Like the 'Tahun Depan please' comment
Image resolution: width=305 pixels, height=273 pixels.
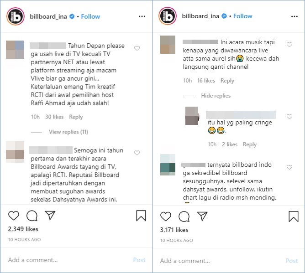[x=137, y=48]
